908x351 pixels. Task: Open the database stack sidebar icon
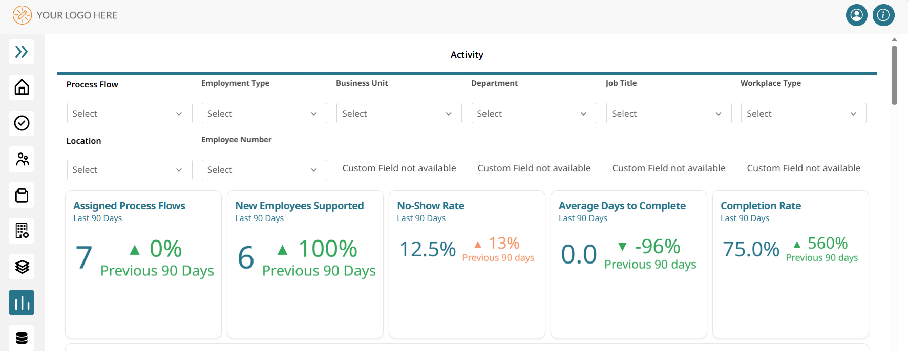click(22, 338)
